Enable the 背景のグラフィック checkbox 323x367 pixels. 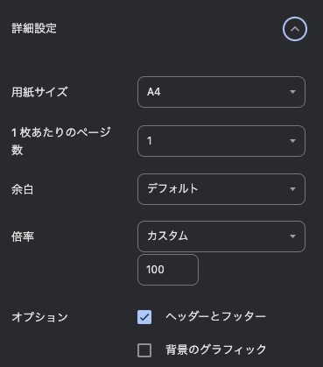144,350
